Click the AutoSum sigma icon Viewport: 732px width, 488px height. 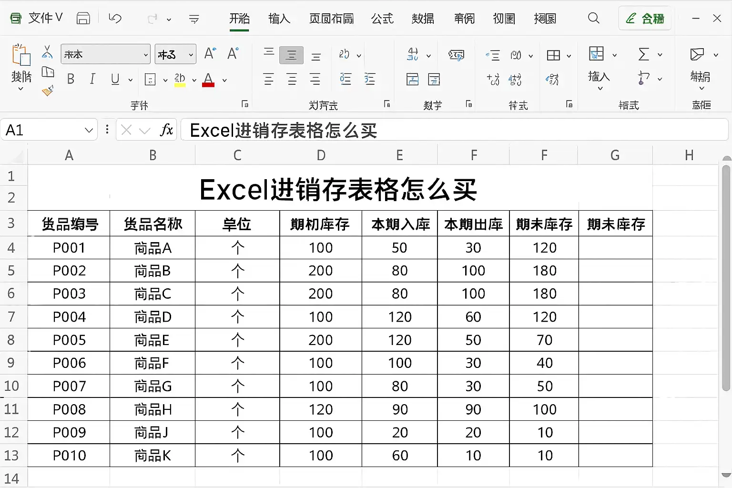tap(643, 54)
